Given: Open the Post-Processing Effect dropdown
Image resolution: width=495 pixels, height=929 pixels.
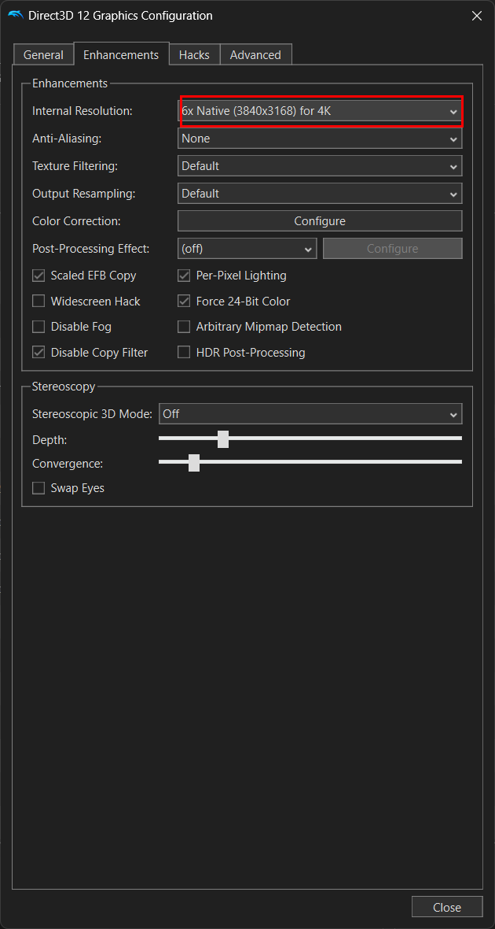Looking at the screenshot, I should click(247, 249).
